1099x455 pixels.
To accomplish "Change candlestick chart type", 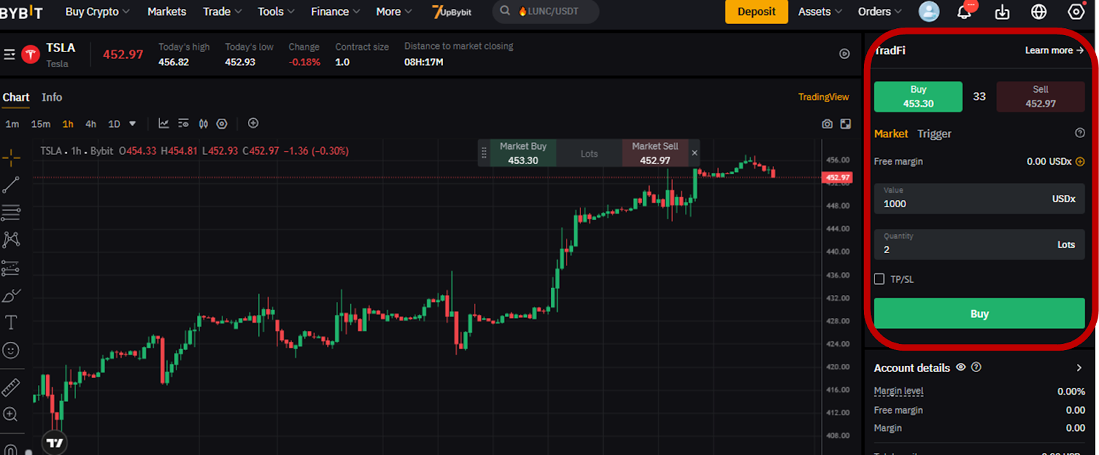I will [x=203, y=124].
